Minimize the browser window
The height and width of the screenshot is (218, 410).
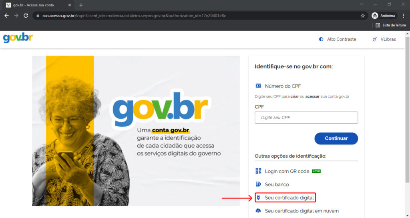point(376,4)
